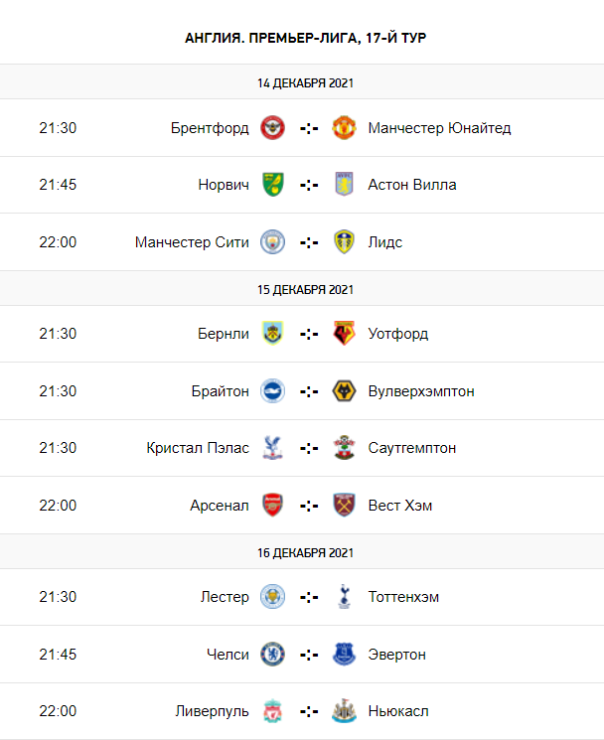
Task: Click the Manchester City club crest
Action: pyautogui.click(x=272, y=241)
